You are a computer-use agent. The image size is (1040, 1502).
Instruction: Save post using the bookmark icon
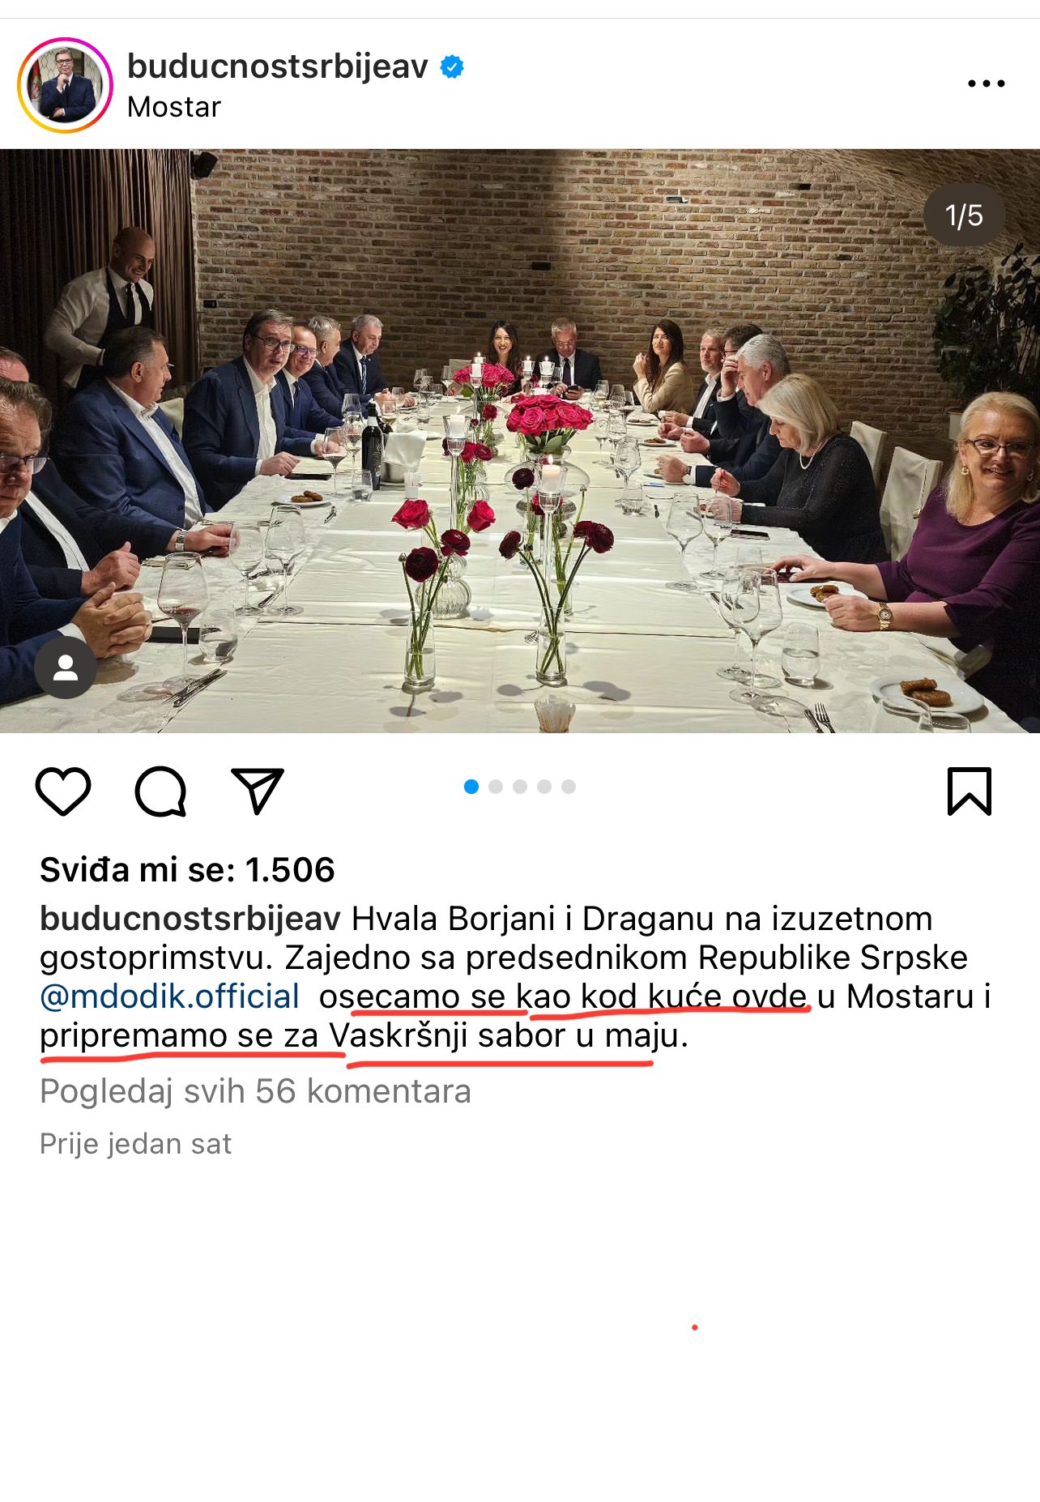[x=970, y=791]
